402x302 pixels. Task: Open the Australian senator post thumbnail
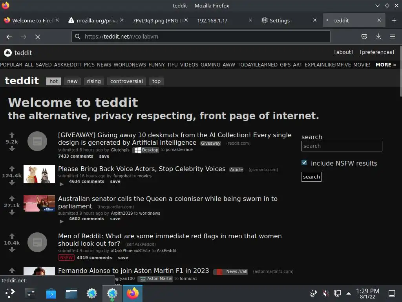click(x=39, y=203)
